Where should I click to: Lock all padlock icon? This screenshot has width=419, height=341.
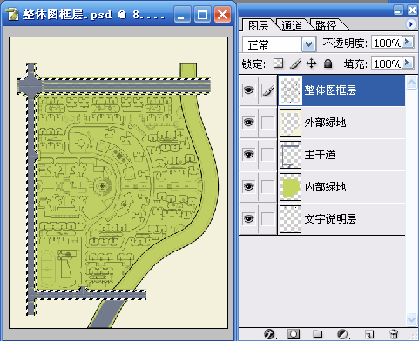pos(328,64)
